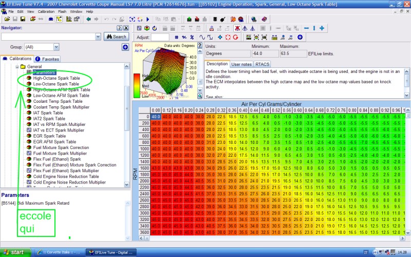
Task: Click table vertical scrollbar down arrow
Action: pyautogui.click(x=408, y=232)
